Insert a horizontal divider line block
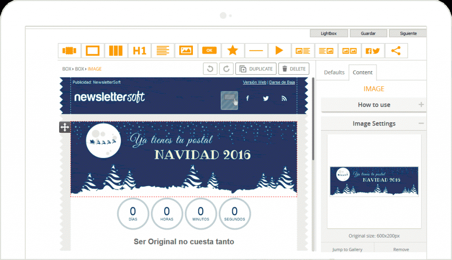The image size is (452, 260). [256, 51]
